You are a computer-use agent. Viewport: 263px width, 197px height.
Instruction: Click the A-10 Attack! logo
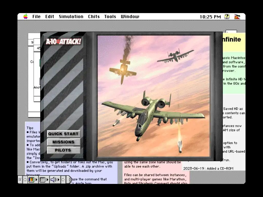tap(64, 41)
